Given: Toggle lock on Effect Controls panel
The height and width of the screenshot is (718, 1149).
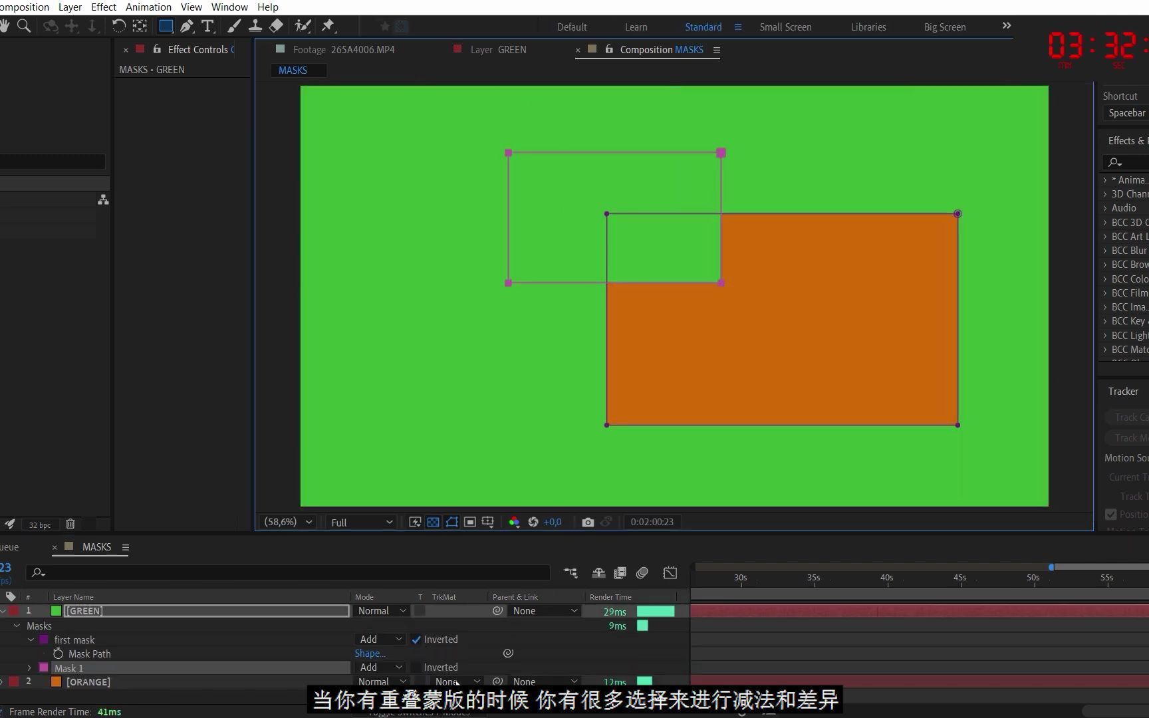Looking at the screenshot, I should tap(157, 49).
